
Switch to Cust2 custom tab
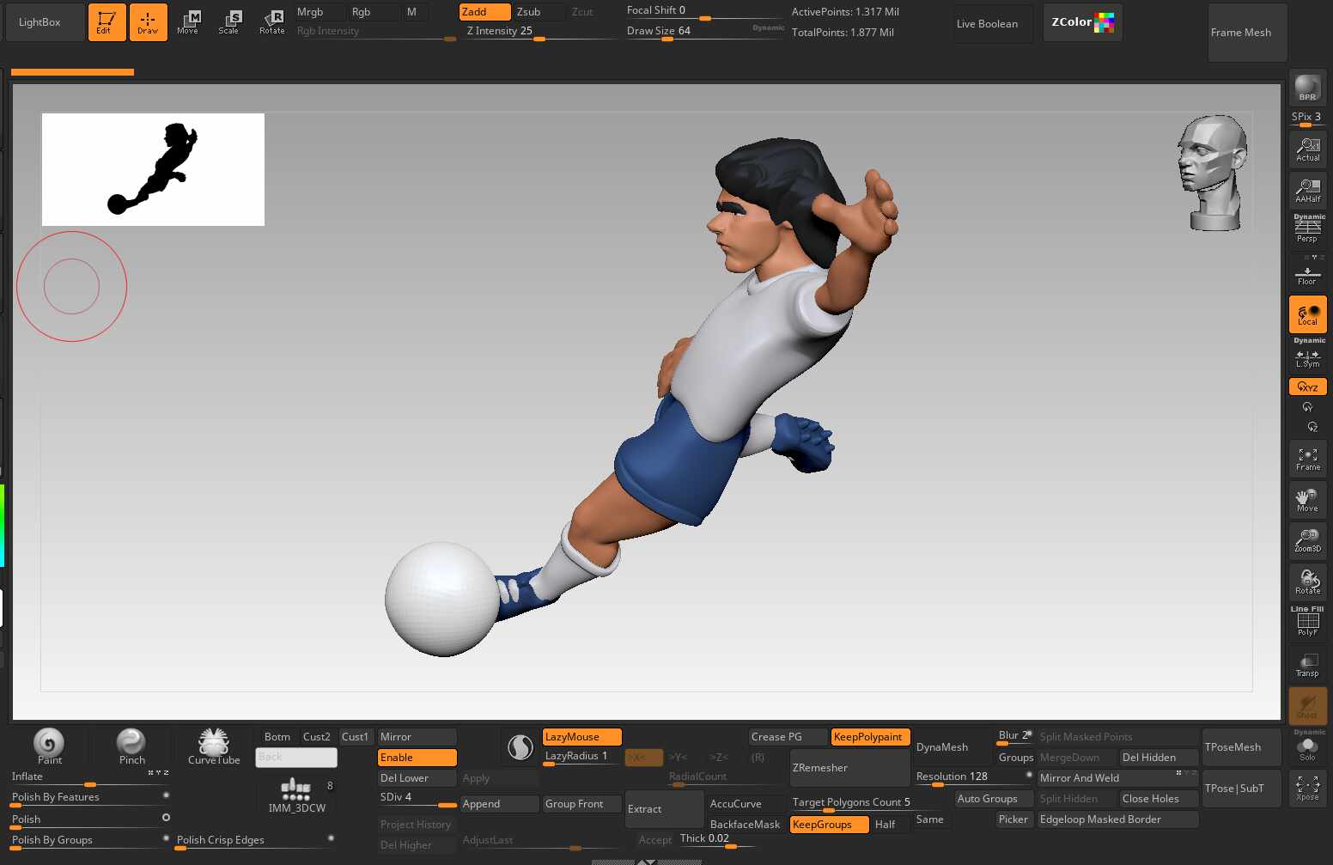pyautogui.click(x=316, y=737)
